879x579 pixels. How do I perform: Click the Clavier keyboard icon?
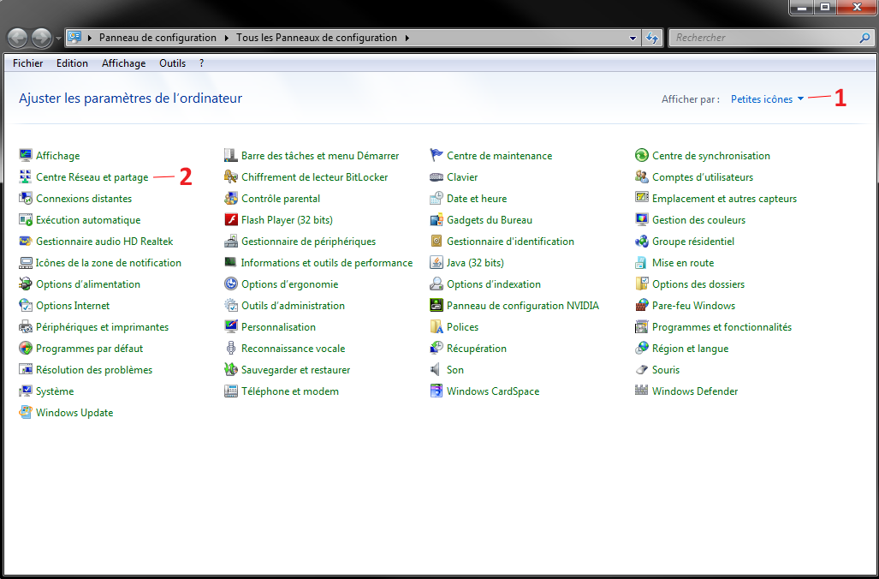pos(437,176)
